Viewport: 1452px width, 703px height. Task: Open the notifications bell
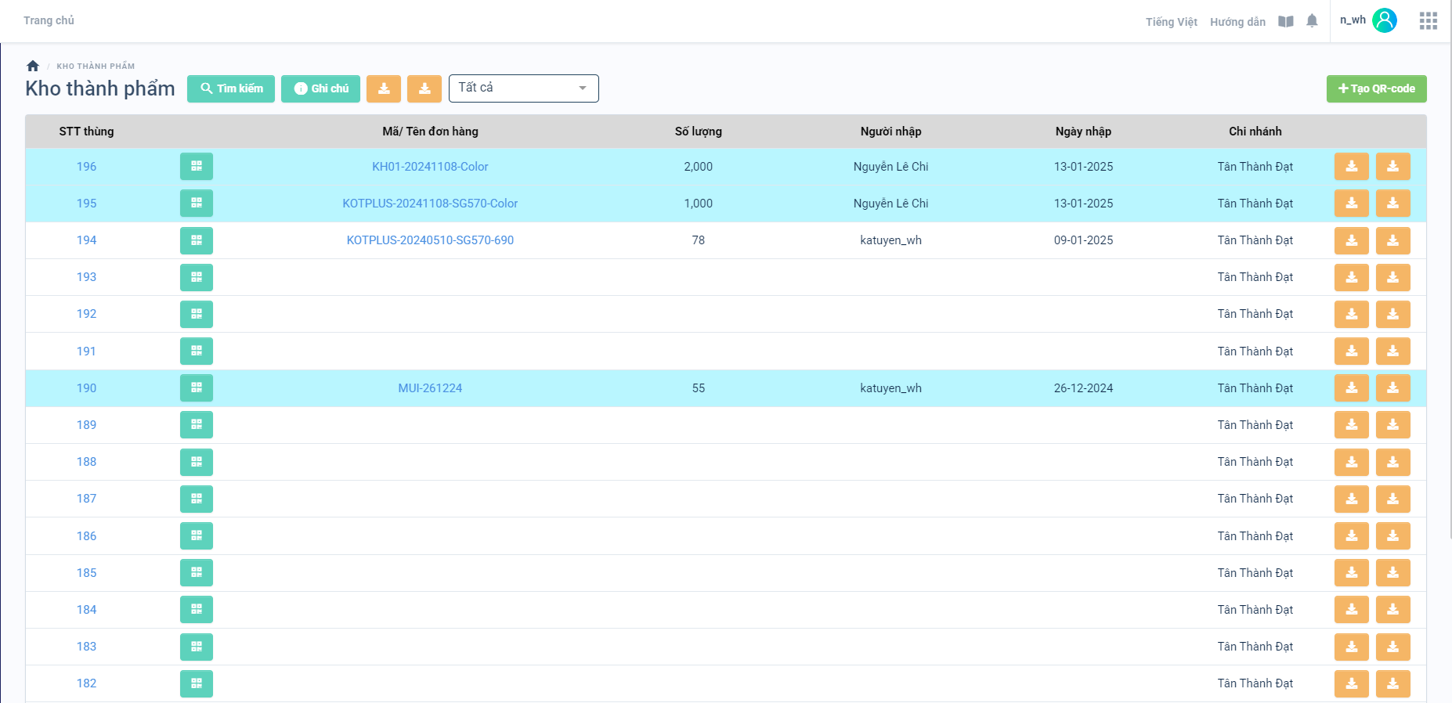point(1312,21)
